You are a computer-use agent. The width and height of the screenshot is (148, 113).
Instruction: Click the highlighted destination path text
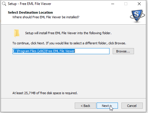[x=44, y=51]
